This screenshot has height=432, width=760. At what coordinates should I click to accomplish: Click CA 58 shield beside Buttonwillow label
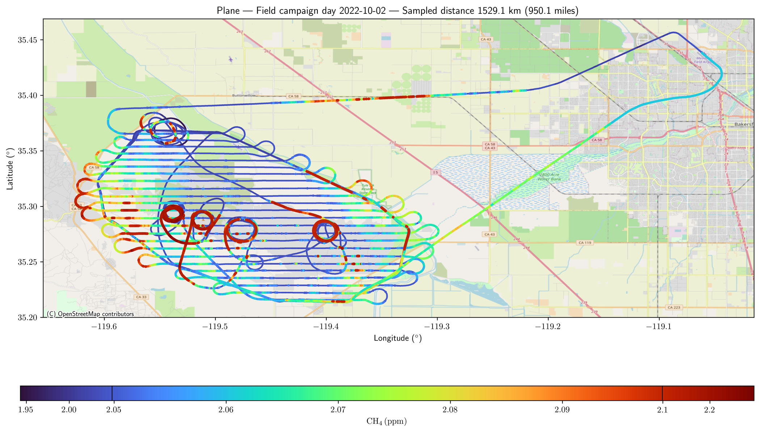point(293,96)
